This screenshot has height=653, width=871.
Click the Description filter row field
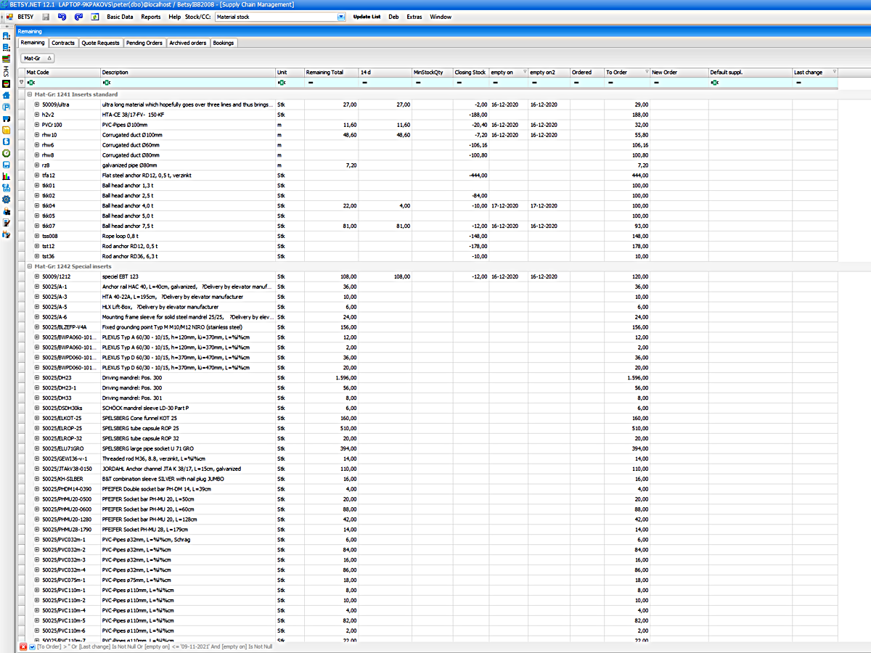click(187, 83)
